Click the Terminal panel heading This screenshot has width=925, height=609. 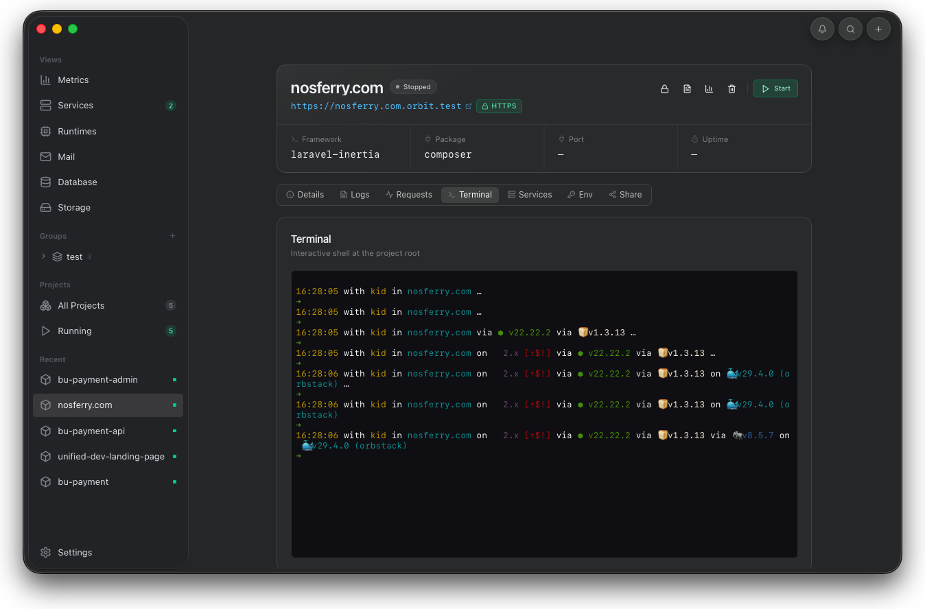click(x=311, y=239)
